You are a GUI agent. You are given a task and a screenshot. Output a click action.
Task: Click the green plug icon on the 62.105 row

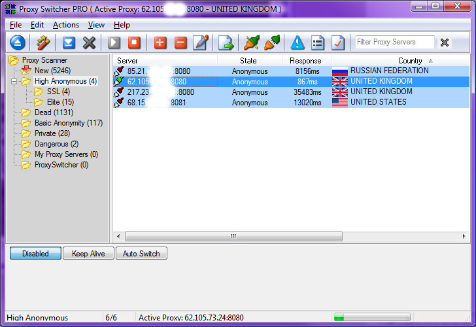click(119, 81)
